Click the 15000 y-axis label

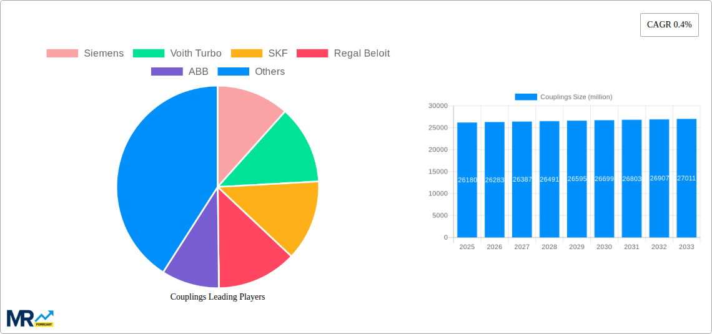click(438, 172)
